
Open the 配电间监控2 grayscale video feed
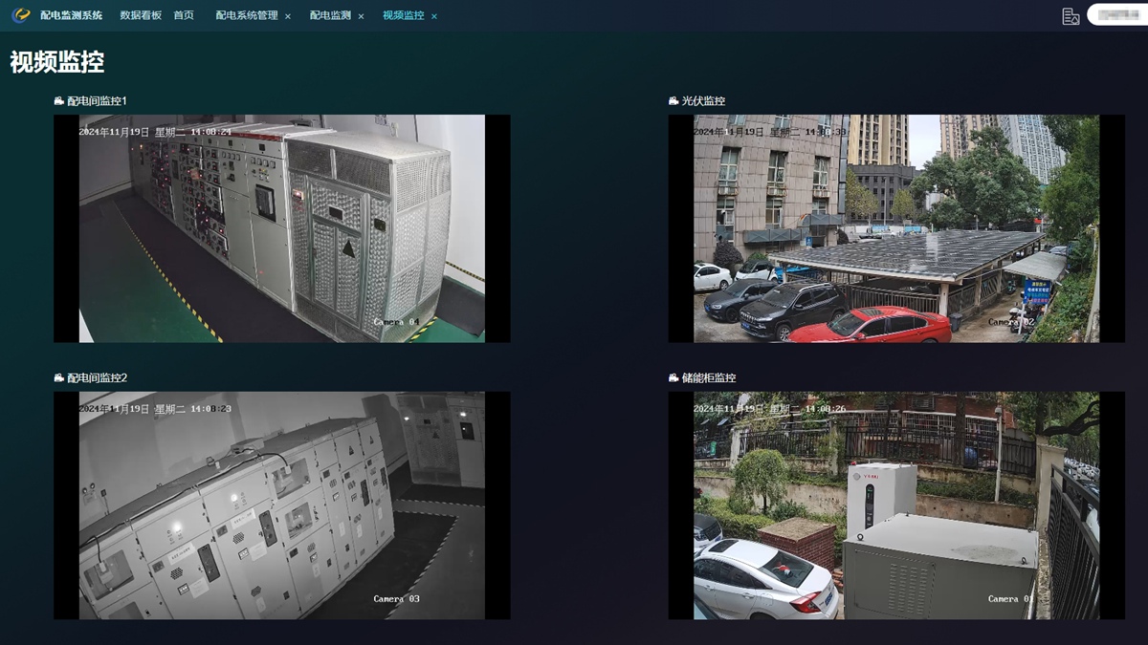(281, 505)
